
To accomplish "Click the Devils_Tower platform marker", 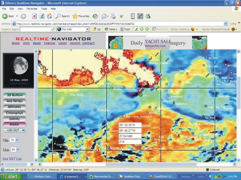I will pos(179,136).
